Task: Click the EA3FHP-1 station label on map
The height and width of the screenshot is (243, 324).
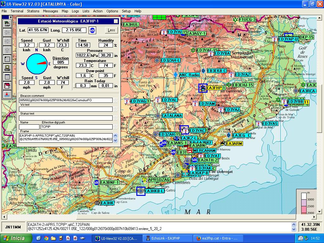Action: [x=216, y=88]
